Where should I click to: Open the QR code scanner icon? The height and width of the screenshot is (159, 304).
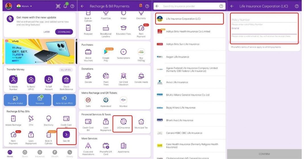coord(58,6)
